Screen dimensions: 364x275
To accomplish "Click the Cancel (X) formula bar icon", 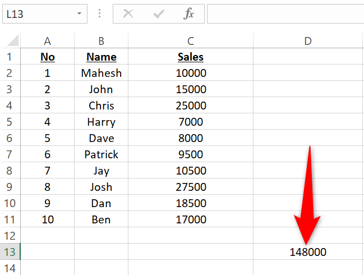I will coord(128,13).
